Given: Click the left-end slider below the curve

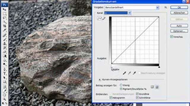Looking at the screenshot, I should click(112, 67).
